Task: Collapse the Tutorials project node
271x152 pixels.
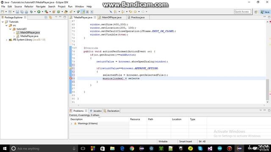Action: (x=3, y=22)
